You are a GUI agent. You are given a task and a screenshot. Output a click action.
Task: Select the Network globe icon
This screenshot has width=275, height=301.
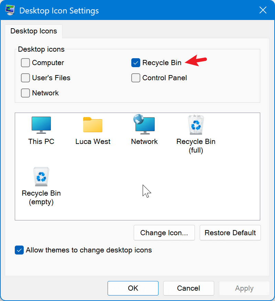click(x=144, y=125)
